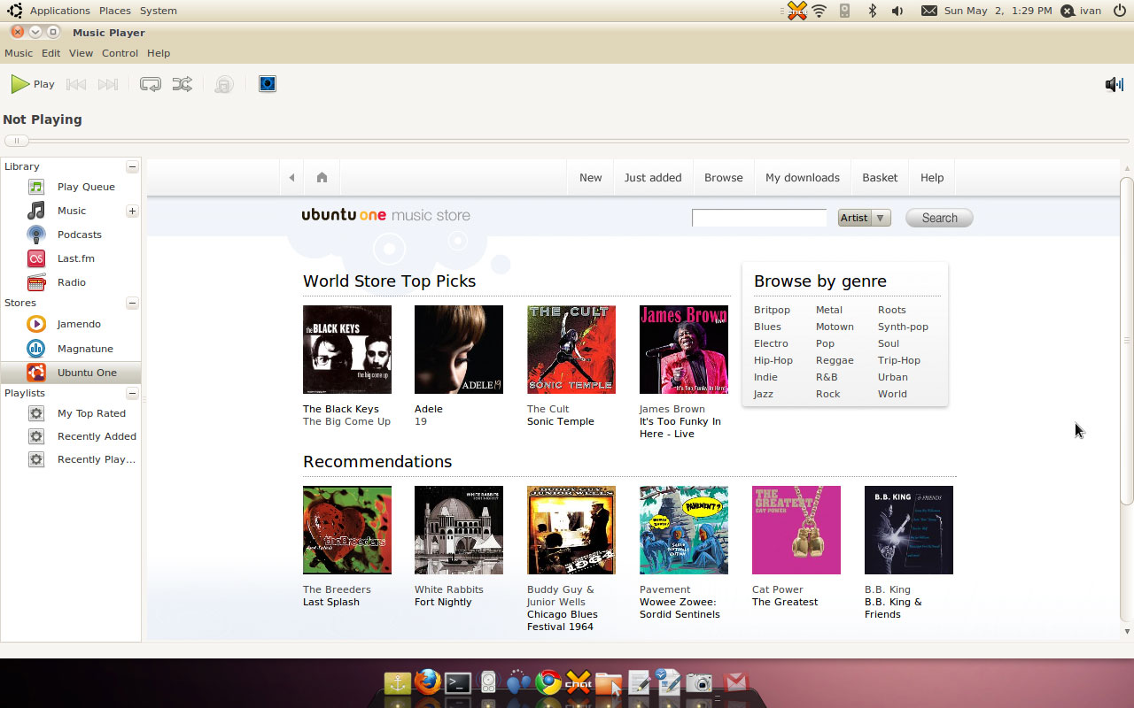Launch Firefox from the dock
This screenshot has height=708, width=1134.
pyautogui.click(x=427, y=682)
